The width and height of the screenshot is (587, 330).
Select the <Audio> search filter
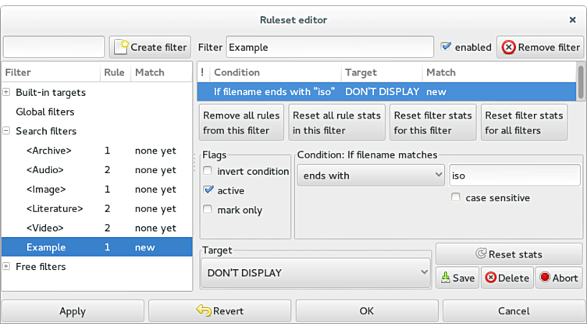[44, 170]
